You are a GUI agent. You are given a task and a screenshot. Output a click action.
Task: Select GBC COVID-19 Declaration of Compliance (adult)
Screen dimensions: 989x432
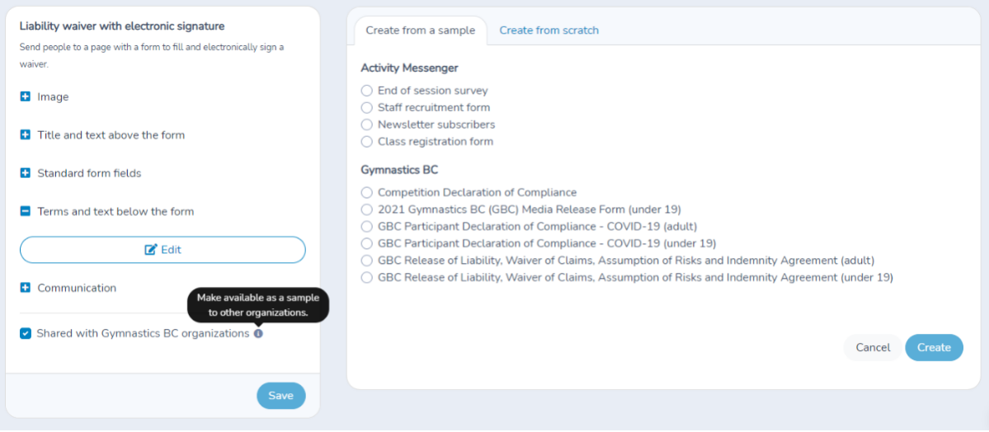pos(366,227)
